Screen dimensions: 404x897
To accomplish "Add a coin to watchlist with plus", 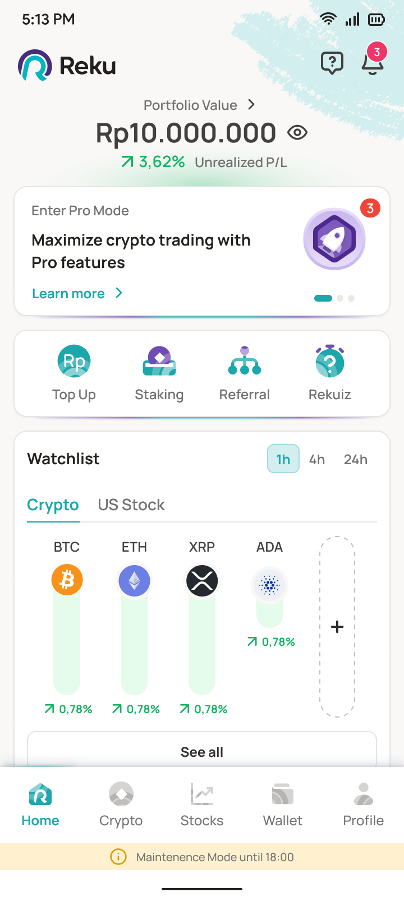I will pyautogui.click(x=337, y=627).
